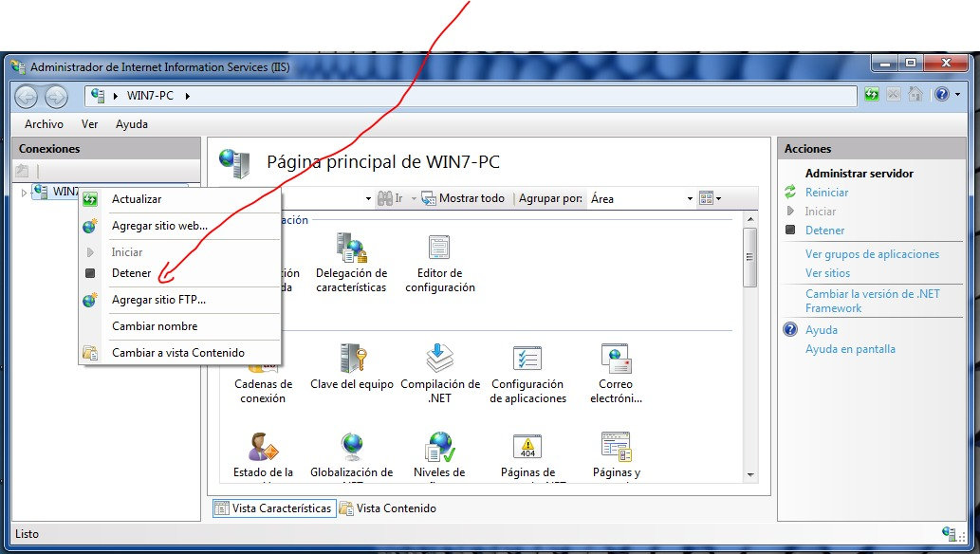Viewport: 980px width, 554px height.
Task: Expand breadcrumb arrow after WIN7-PC
Action: [x=187, y=96]
